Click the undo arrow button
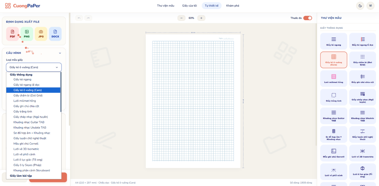Viewport: 379px width, 186px height. [79, 18]
